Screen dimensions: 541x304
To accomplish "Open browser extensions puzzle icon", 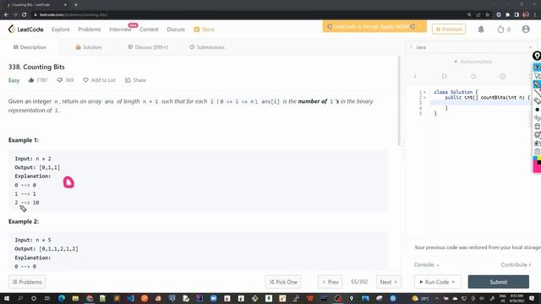I will (x=507, y=15).
